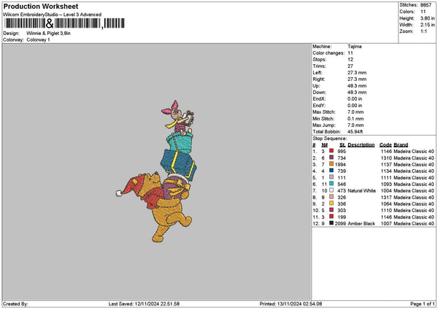Click the design name 'Winnie & Piglet 3,8in'

(x=48, y=34)
